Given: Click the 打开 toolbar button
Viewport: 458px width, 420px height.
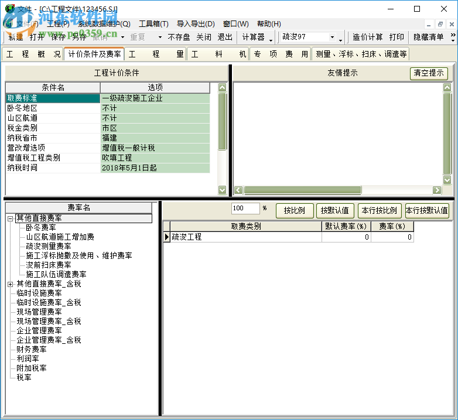Looking at the screenshot, I should 37,37.
